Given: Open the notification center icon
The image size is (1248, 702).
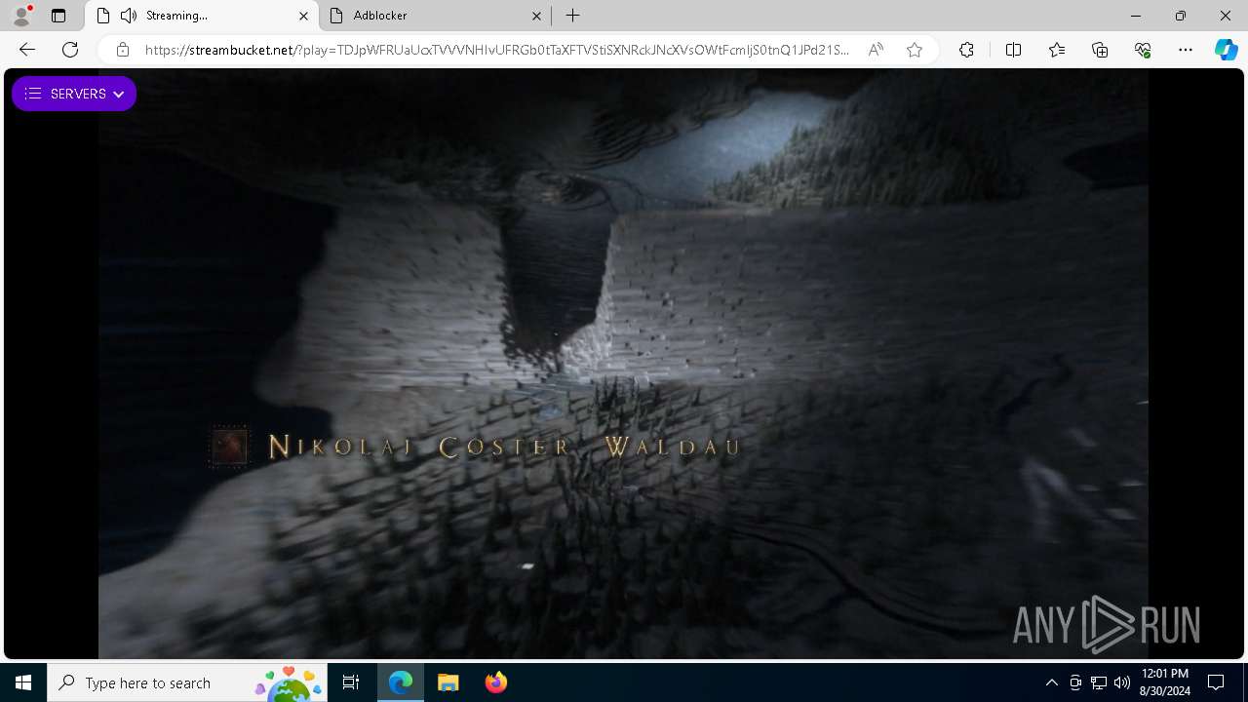Looking at the screenshot, I should (1216, 682).
